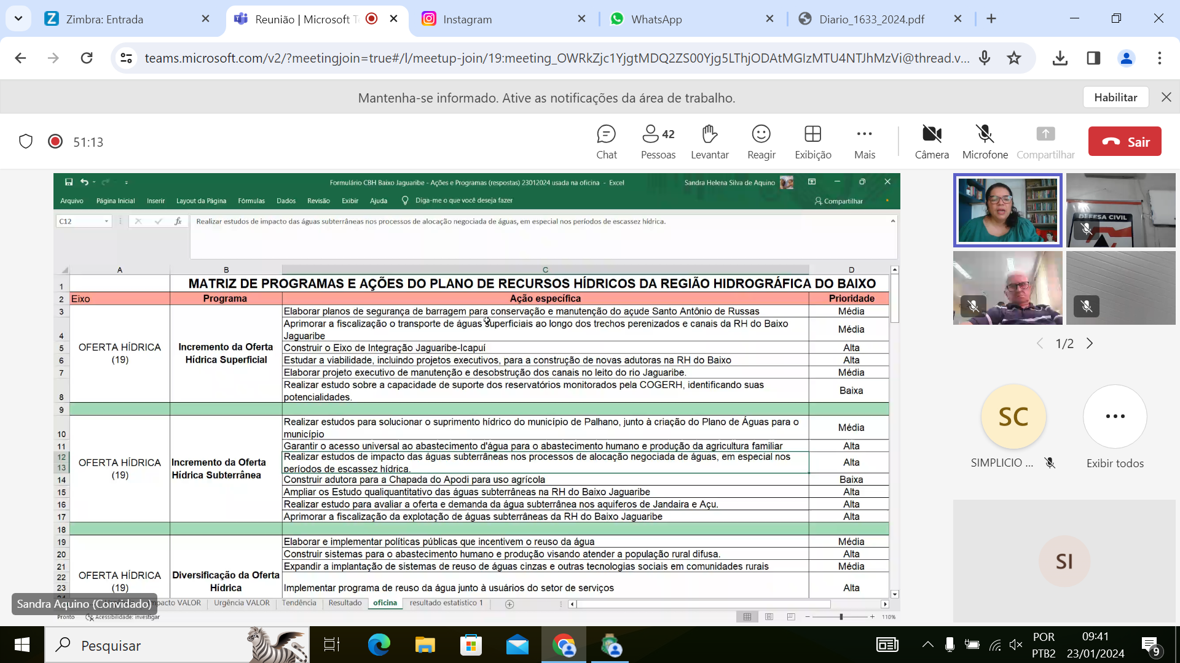Viewport: 1180px width, 663px height.
Task: Open the tab search dropdown
Action: [18, 19]
